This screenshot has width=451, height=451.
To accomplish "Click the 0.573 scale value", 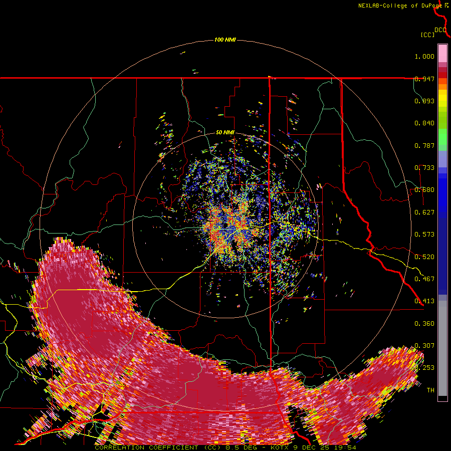I will coord(424,235).
